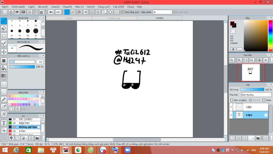Image resolution: width=273 pixels, height=154 pixels.
Task: Open the Lớp(L) menu
Action: (31, 7)
